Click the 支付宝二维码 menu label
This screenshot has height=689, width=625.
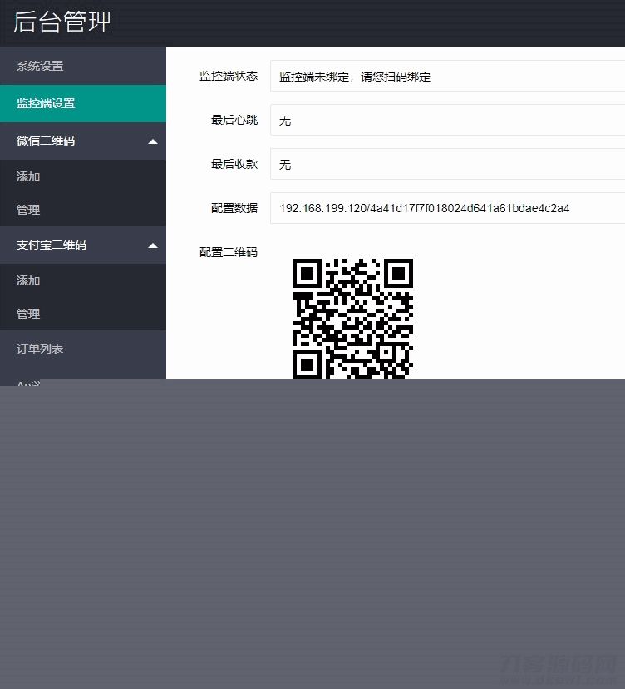52,245
